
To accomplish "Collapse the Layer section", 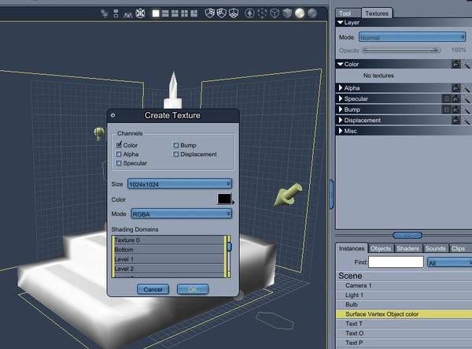I will pyautogui.click(x=341, y=23).
